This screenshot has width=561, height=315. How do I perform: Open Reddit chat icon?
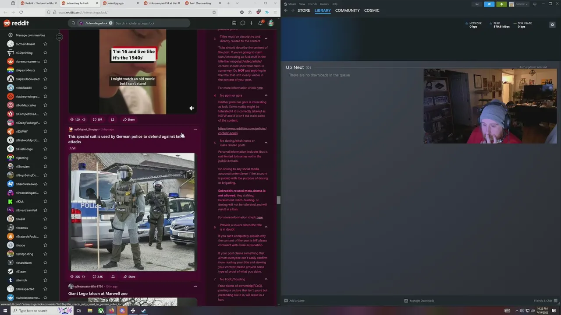point(243,23)
